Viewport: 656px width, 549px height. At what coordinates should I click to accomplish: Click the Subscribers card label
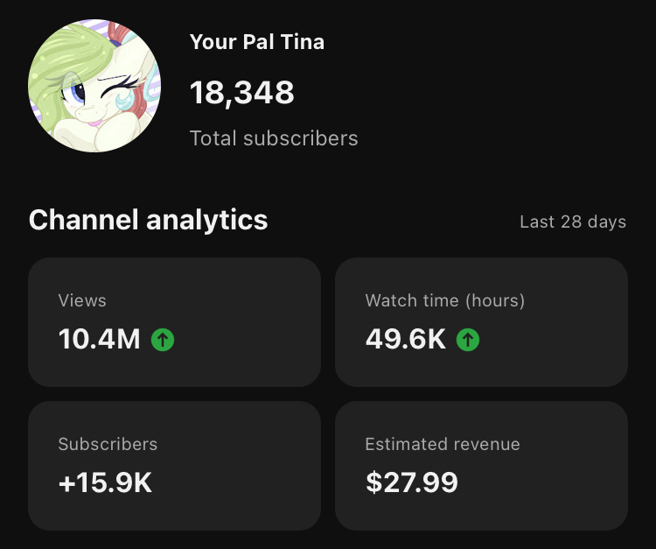pos(108,444)
